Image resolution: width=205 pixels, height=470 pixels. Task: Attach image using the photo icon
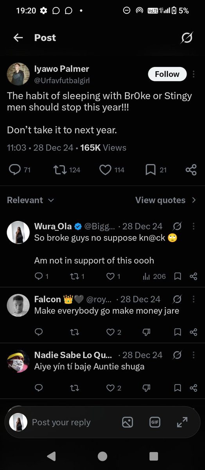pyautogui.click(x=128, y=422)
